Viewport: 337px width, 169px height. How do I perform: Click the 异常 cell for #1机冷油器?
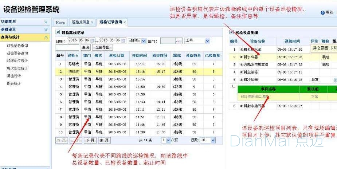(x=314, y=80)
